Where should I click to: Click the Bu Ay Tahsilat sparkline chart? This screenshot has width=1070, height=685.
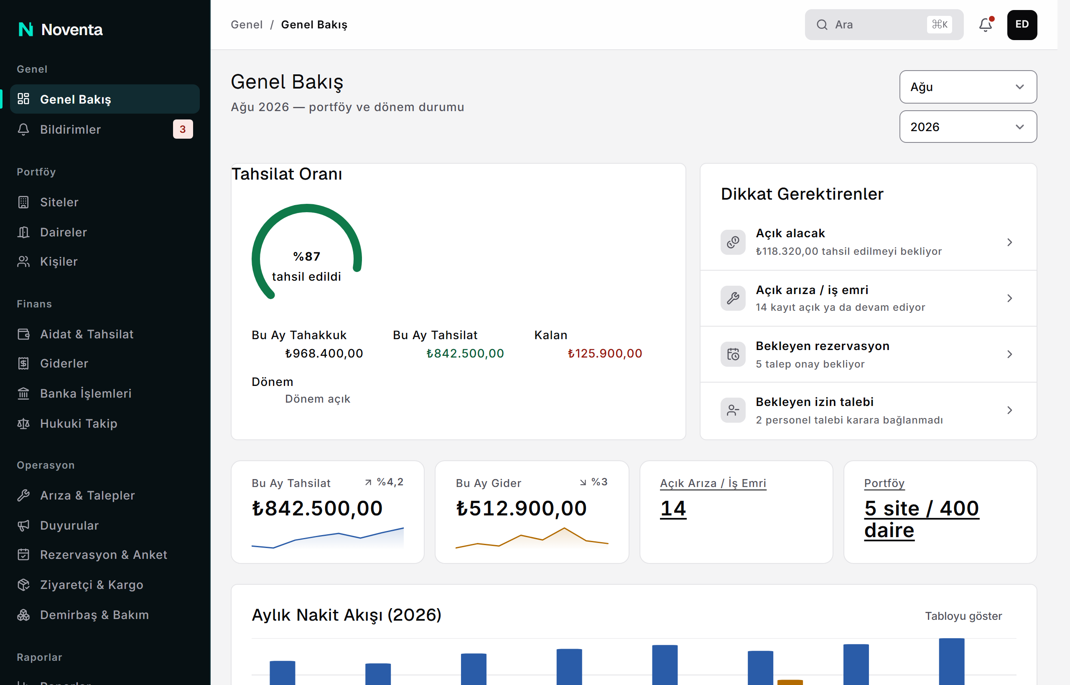(328, 538)
